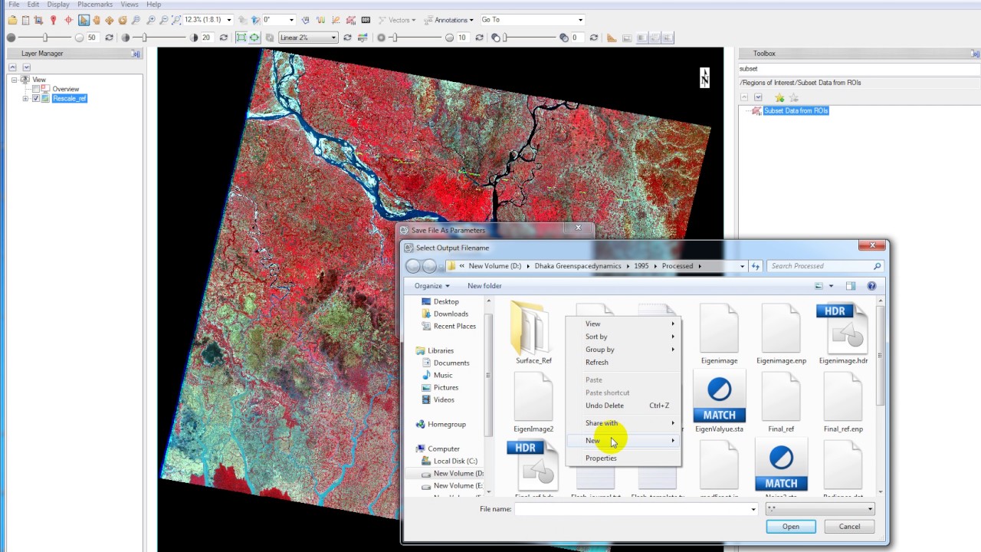Open the Data Manager clipboard icon
The image size is (981, 552).
[25, 20]
